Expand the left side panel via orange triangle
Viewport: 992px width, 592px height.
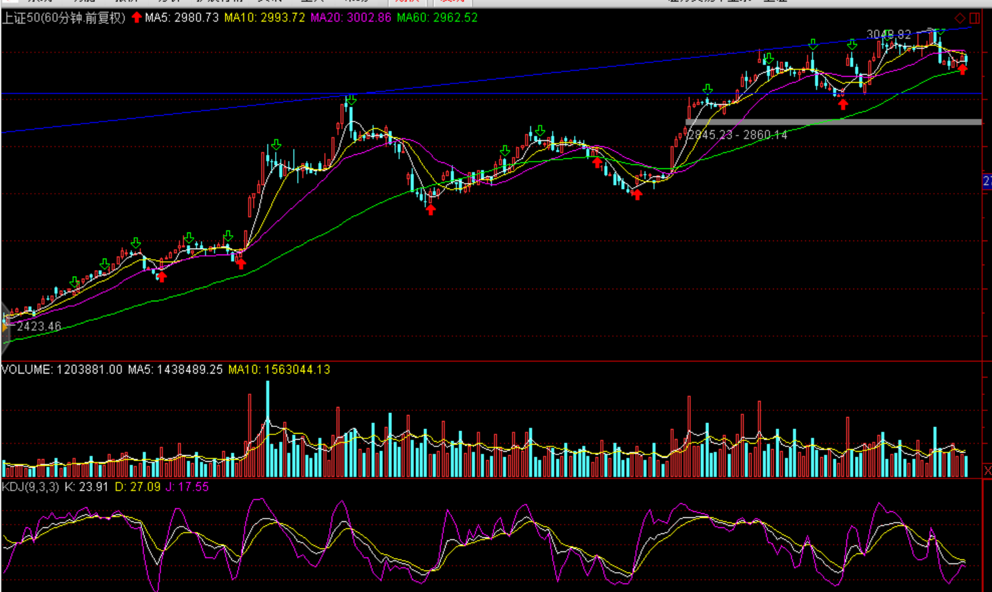(x=4, y=327)
